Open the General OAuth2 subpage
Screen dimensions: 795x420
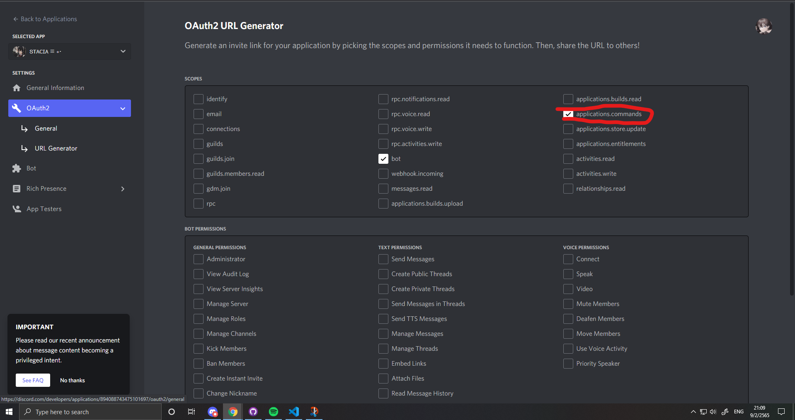coord(46,129)
